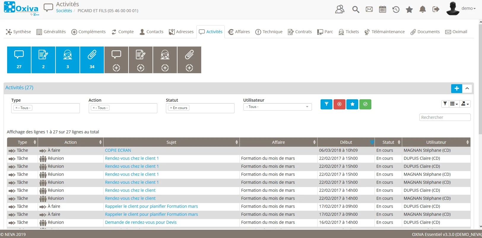Sort table by Début column
The height and width of the screenshot is (238, 482).
click(346, 142)
